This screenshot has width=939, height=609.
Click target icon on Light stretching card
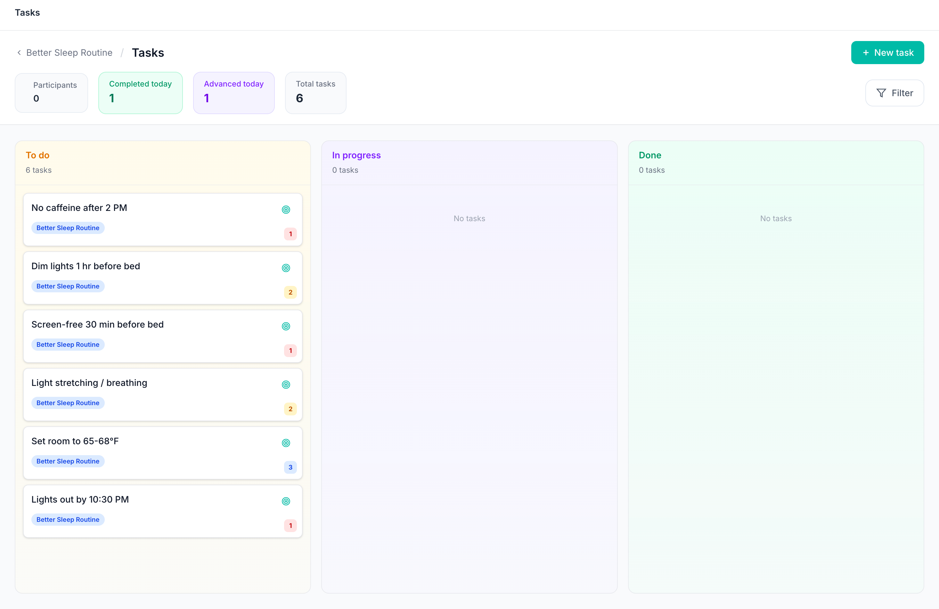click(286, 385)
